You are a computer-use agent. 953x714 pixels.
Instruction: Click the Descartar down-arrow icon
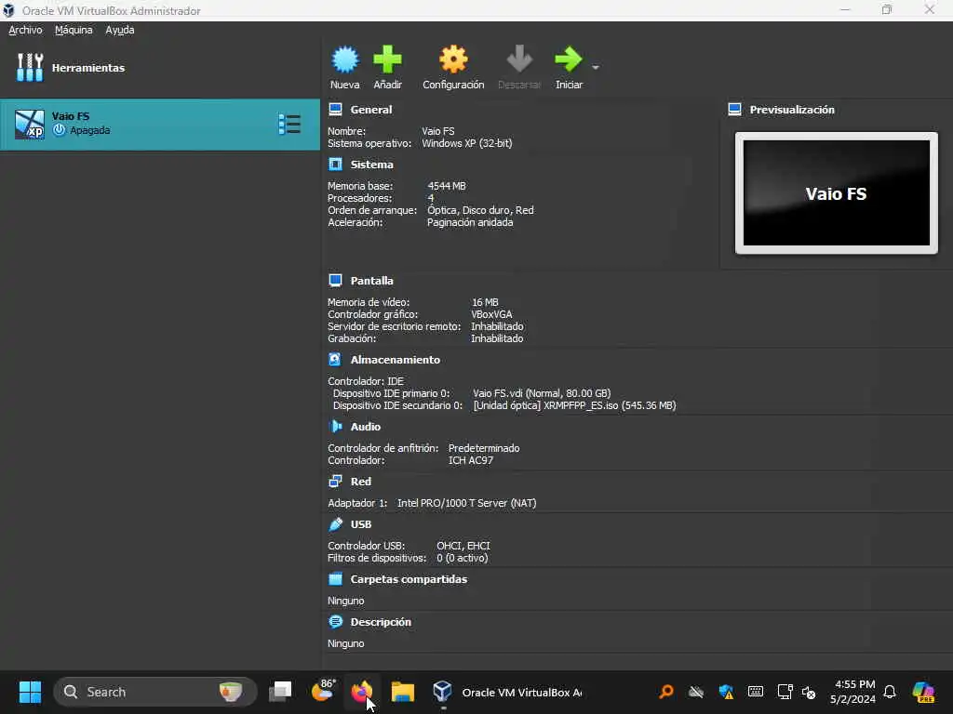[519, 59]
